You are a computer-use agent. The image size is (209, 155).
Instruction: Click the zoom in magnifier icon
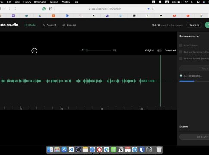pos(115,50)
